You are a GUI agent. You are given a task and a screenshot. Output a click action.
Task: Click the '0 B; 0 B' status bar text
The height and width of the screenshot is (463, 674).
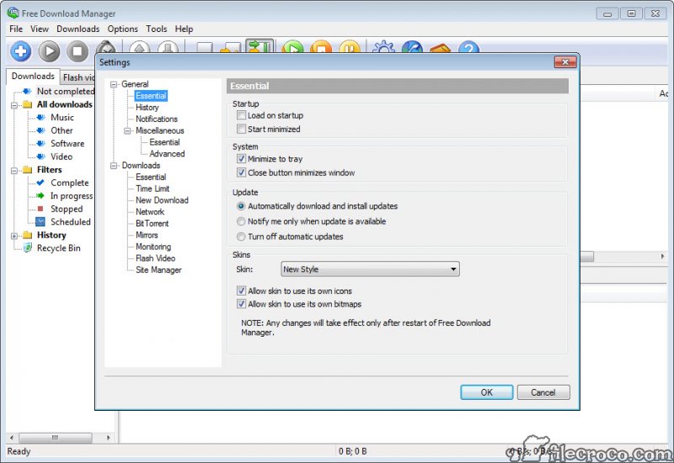352,451
